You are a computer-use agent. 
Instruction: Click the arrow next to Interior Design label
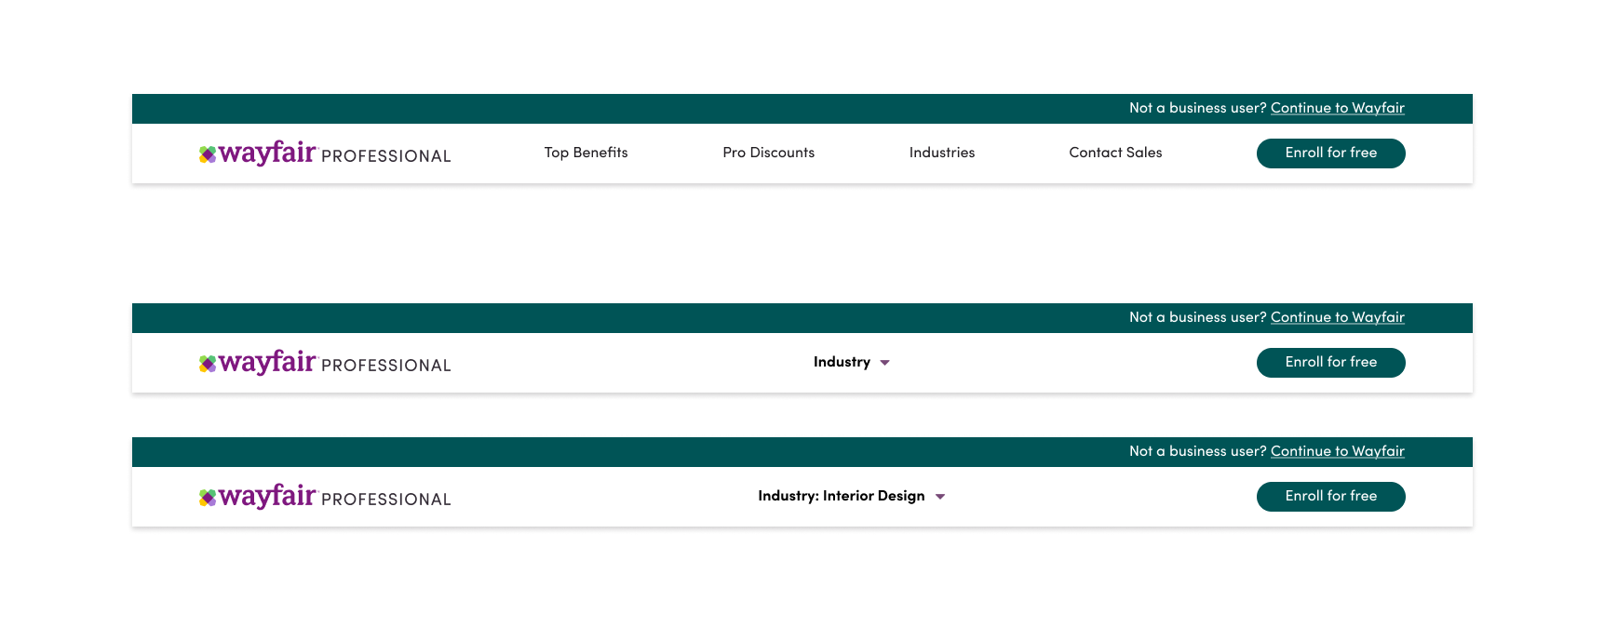(940, 497)
